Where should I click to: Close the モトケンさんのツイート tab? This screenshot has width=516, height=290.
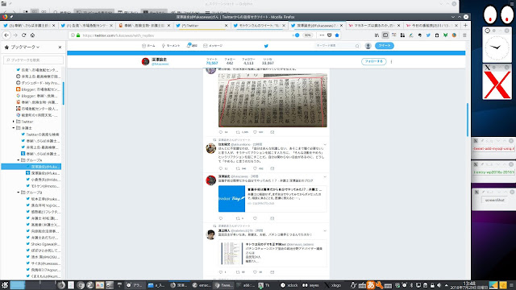pyautogui.click(x=284, y=25)
